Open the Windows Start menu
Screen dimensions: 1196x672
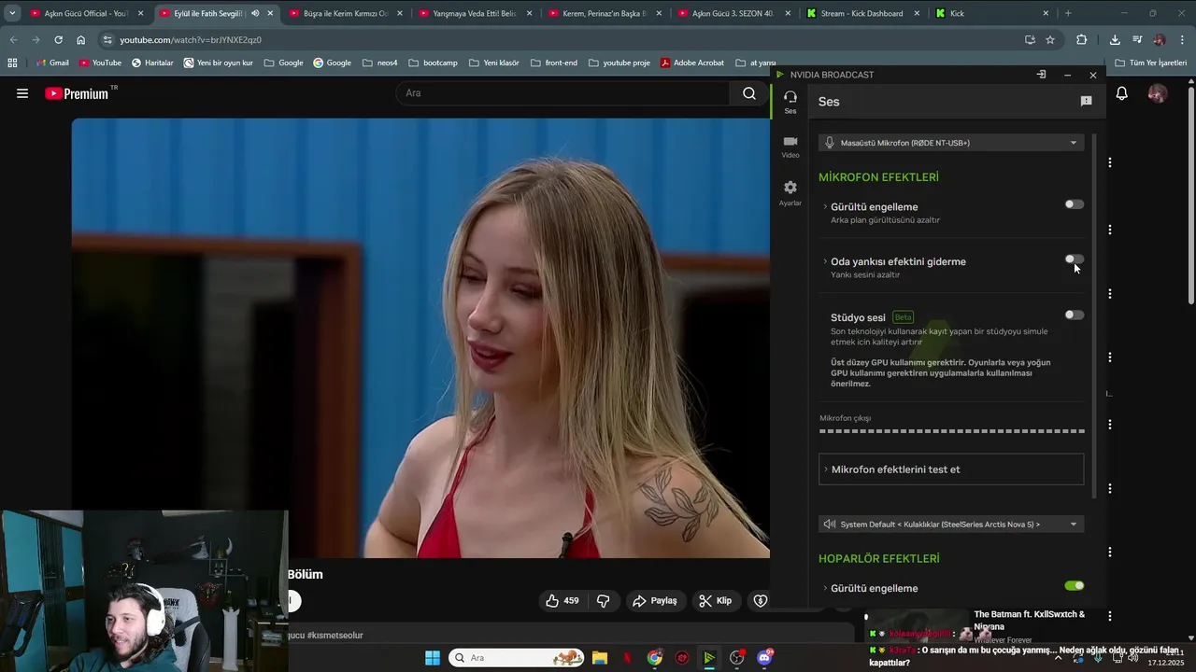(433, 658)
